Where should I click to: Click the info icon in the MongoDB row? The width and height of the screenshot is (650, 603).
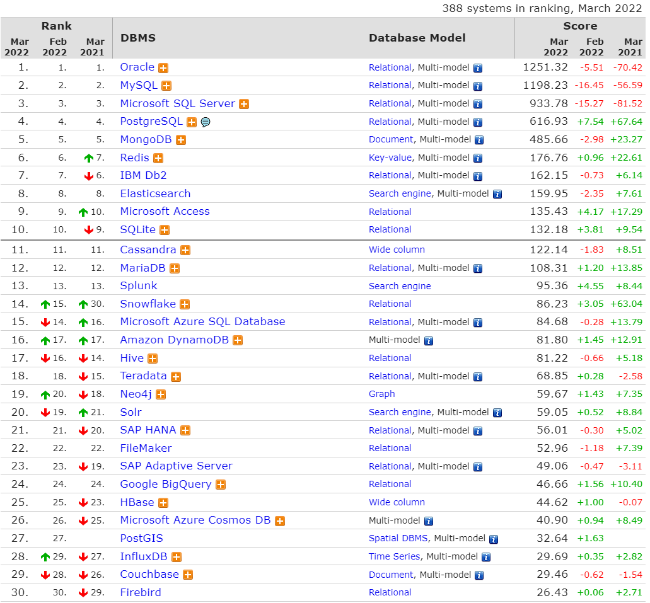(x=479, y=140)
